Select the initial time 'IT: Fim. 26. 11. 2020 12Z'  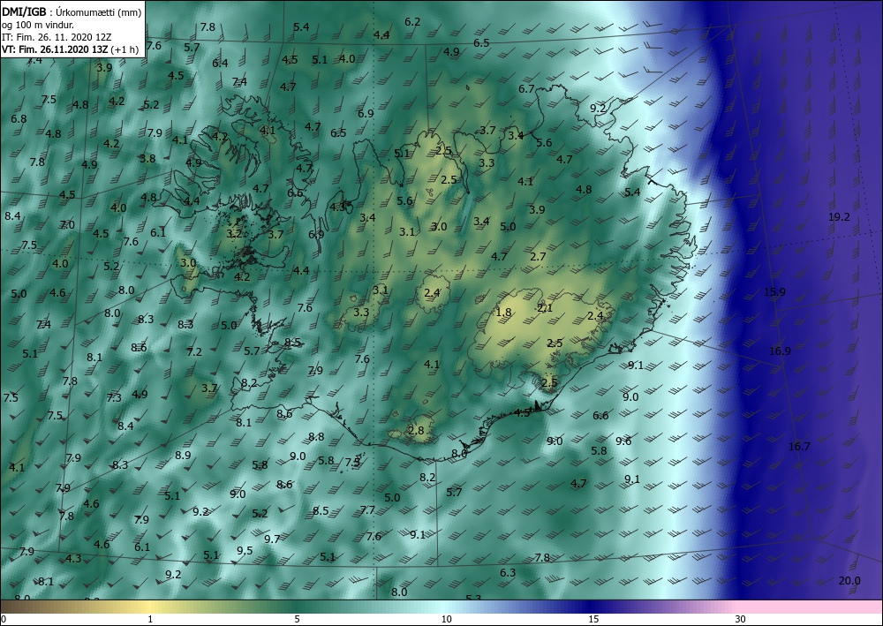57,36
